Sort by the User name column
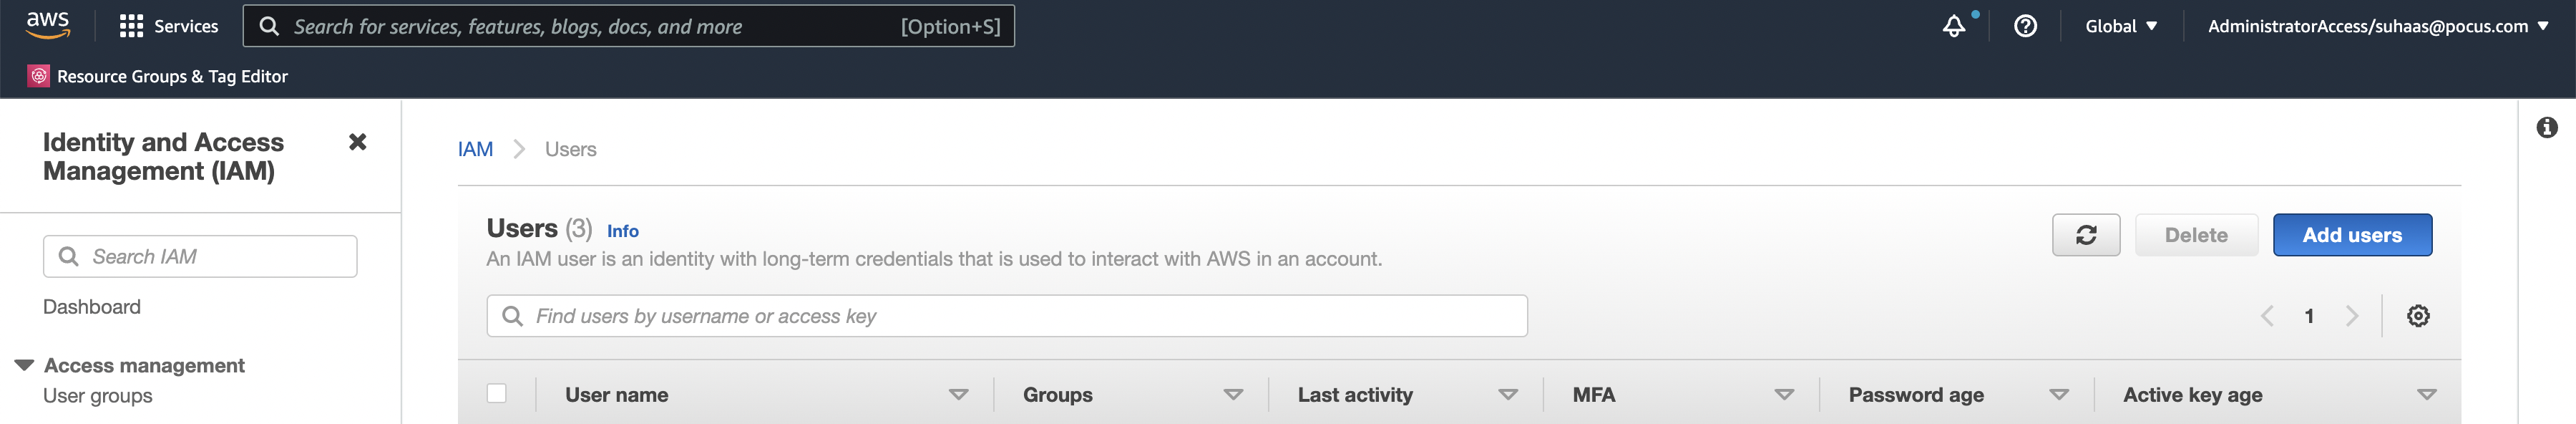 (x=616, y=395)
